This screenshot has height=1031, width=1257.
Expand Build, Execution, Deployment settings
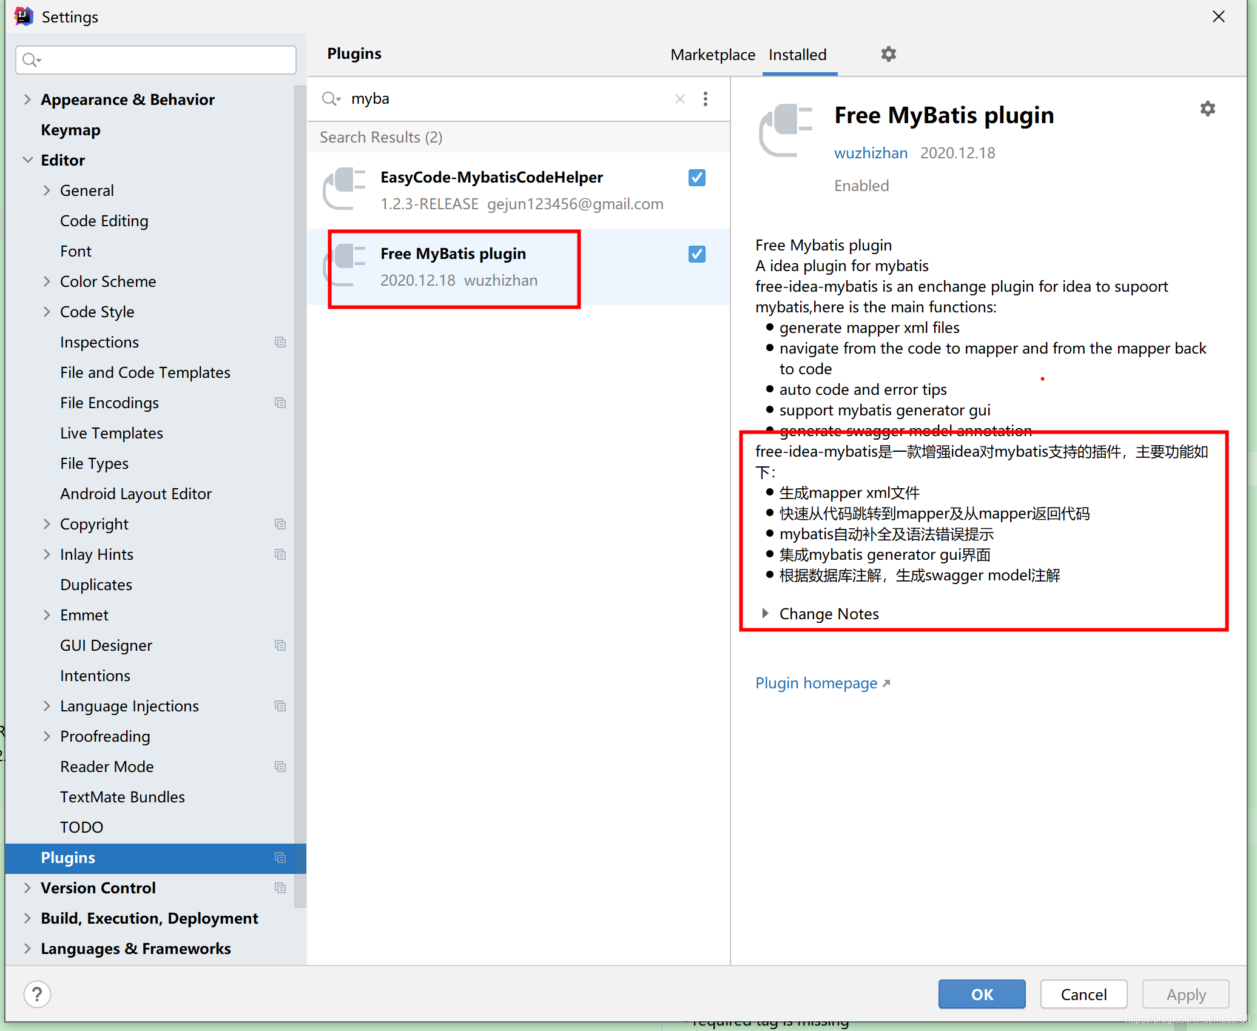[x=27, y=918]
